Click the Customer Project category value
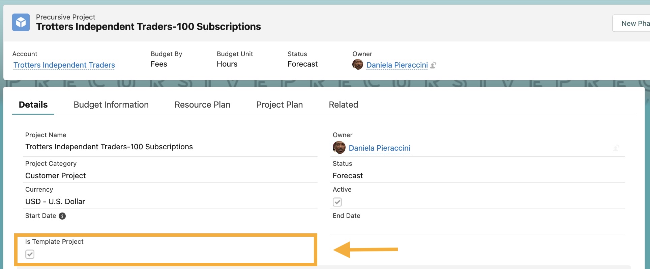This screenshot has height=269, width=650. pyautogui.click(x=56, y=176)
